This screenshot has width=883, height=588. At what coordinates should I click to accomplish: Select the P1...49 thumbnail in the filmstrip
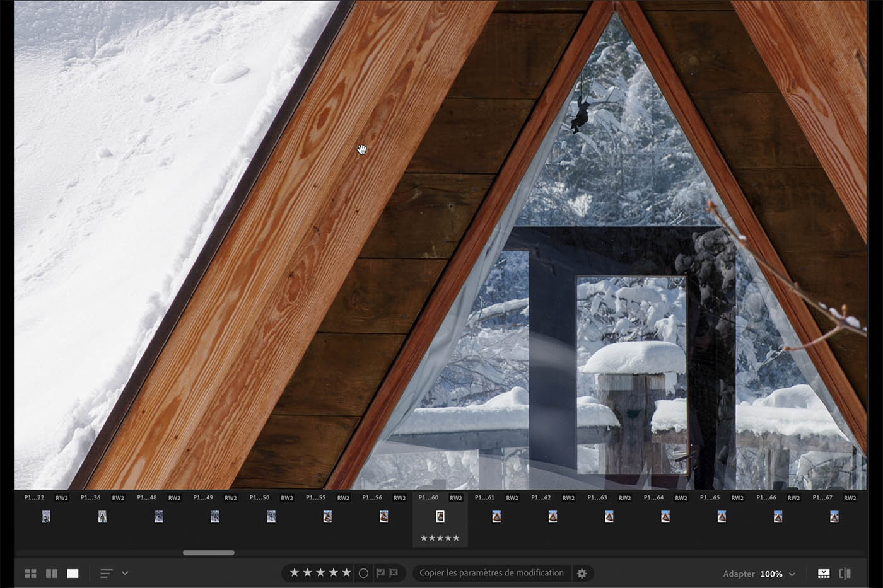click(x=215, y=517)
